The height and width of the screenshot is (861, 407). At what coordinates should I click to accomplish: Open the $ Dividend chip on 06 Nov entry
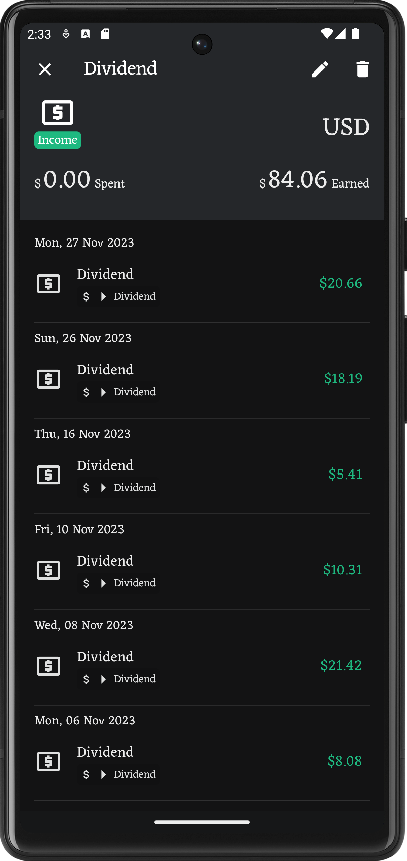pyautogui.click(x=118, y=774)
